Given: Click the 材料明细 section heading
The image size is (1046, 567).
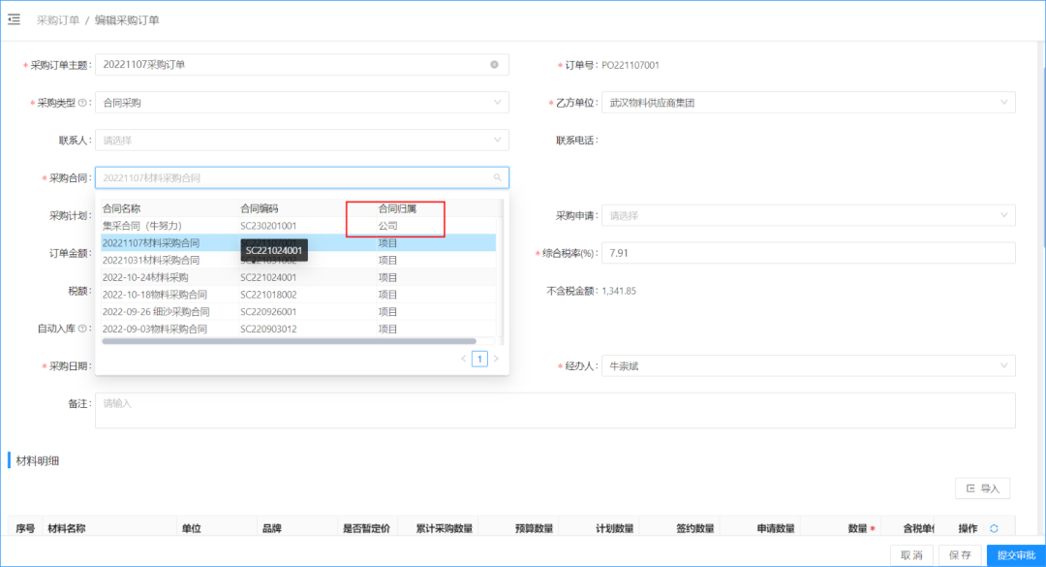Looking at the screenshot, I should point(38,460).
